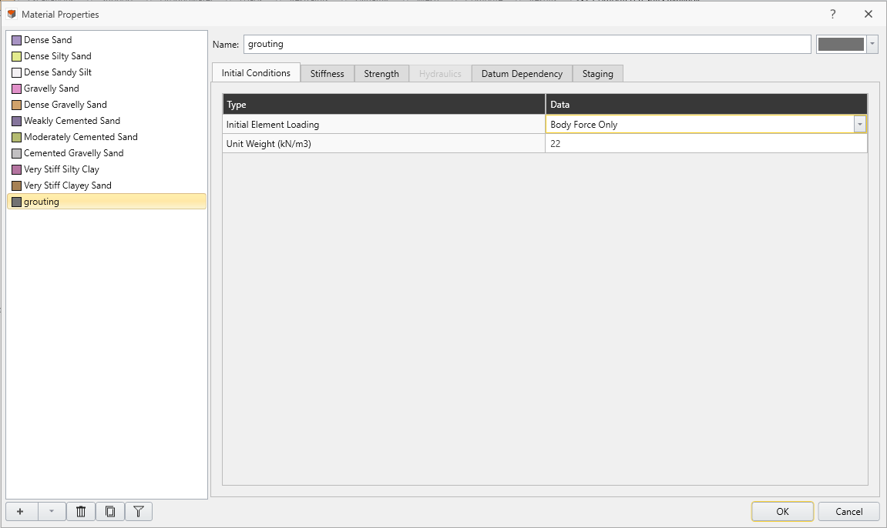The width and height of the screenshot is (887, 528).
Task: Delete the grouting material using the trash icon
Action: tap(80, 511)
